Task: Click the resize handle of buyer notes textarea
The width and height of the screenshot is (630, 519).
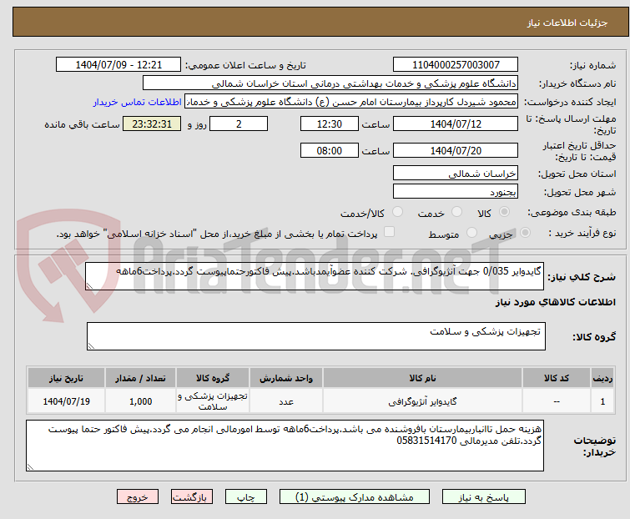Action: pyautogui.click(x=30, y=466)
